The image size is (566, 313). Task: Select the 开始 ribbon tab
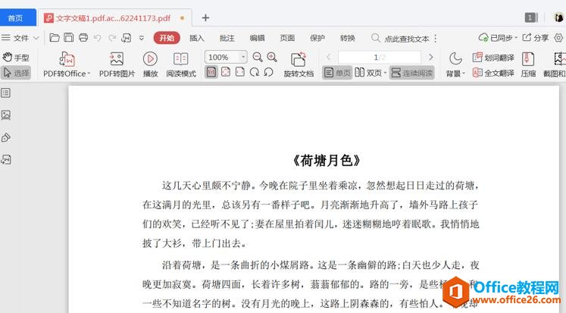(x=167, y=38)
